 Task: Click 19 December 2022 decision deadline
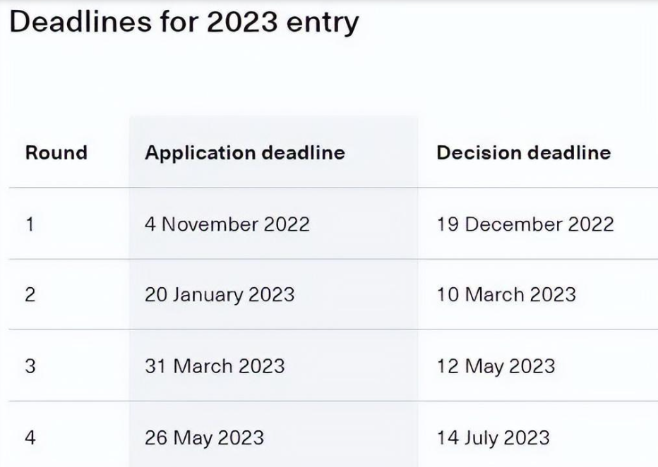[525, 224]
